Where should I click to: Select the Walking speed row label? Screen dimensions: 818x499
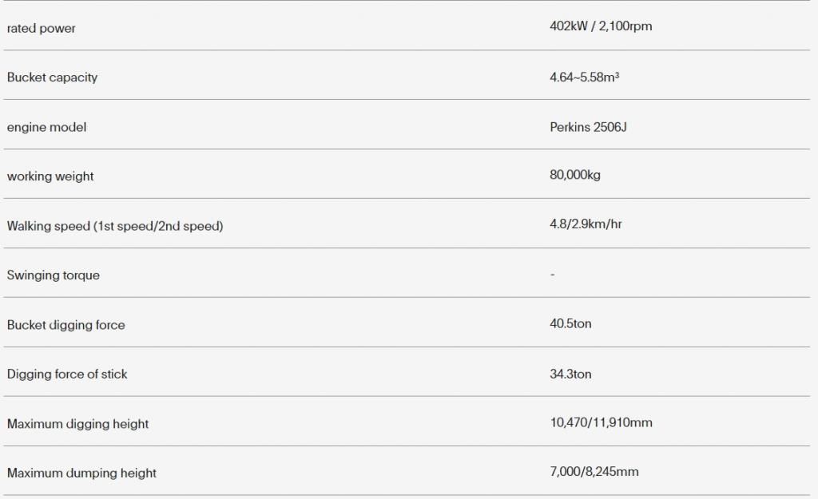pyautogui.click(x=115, y=226)
